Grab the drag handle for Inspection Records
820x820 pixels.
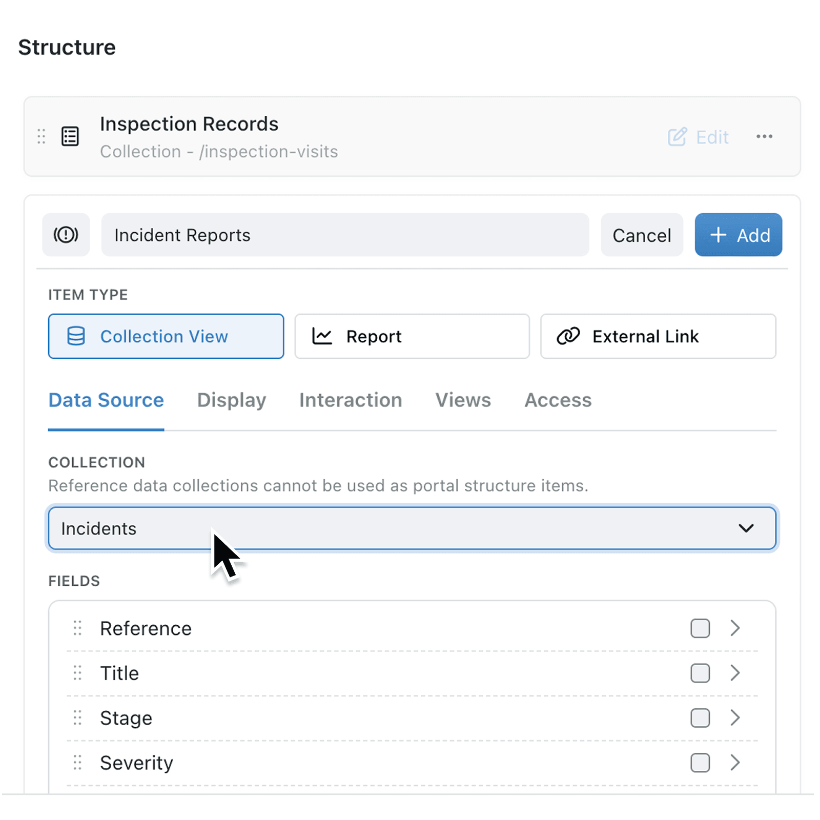coord(41,136)
